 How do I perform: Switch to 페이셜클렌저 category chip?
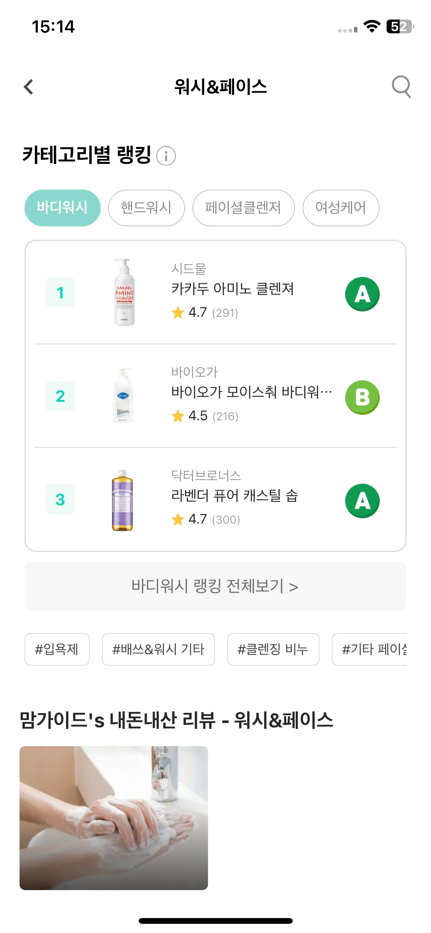click(243, 208)
